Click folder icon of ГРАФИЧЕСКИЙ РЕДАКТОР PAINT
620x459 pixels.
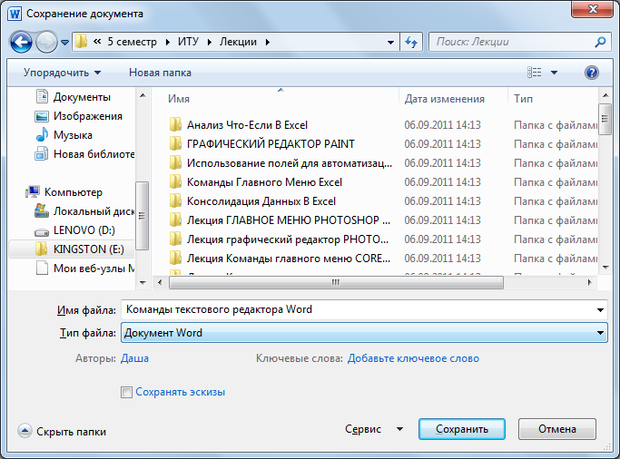(x=175, y=144)
